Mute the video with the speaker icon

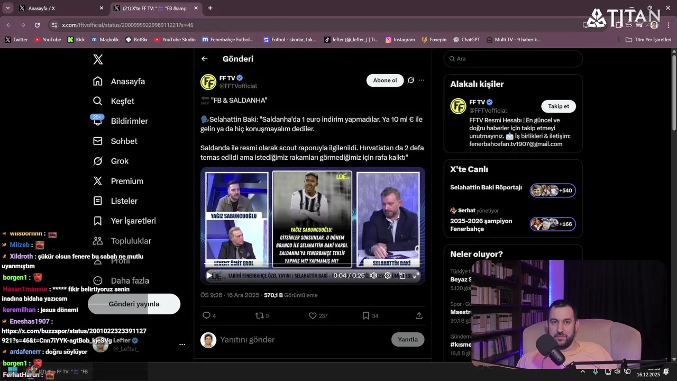pyautogui.click(x=373, y=275)
